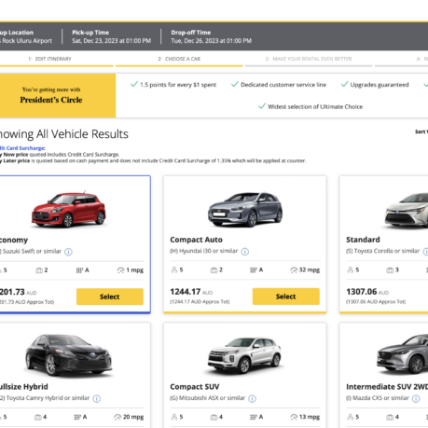The height and width of the screenshot is (428, 428).
Task: Click passenger icon on Intermediate SUV card
Action: pyautogui.click(x=351, y=417)
